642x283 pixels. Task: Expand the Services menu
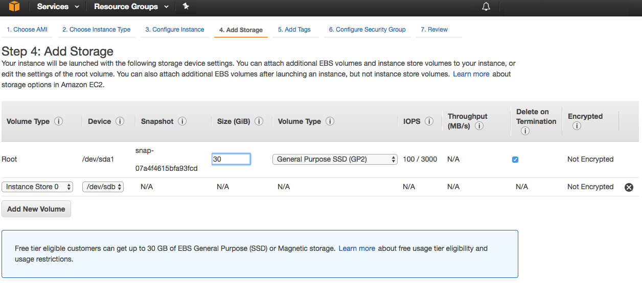click(x=58, y=7)
